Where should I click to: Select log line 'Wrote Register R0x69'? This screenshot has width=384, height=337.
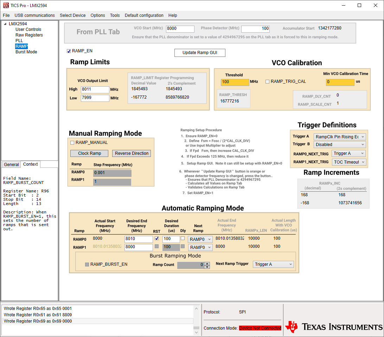(x=98, y=321)
